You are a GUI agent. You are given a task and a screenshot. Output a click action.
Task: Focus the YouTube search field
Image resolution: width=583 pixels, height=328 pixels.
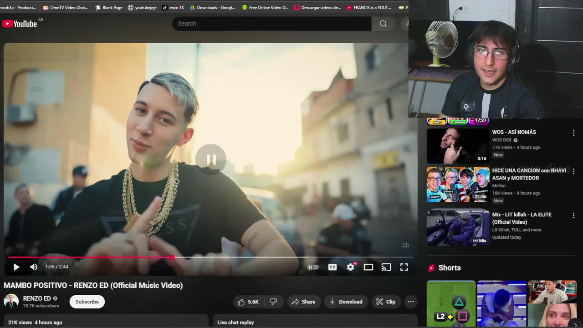pyautogui.click(x=271, y=24)
